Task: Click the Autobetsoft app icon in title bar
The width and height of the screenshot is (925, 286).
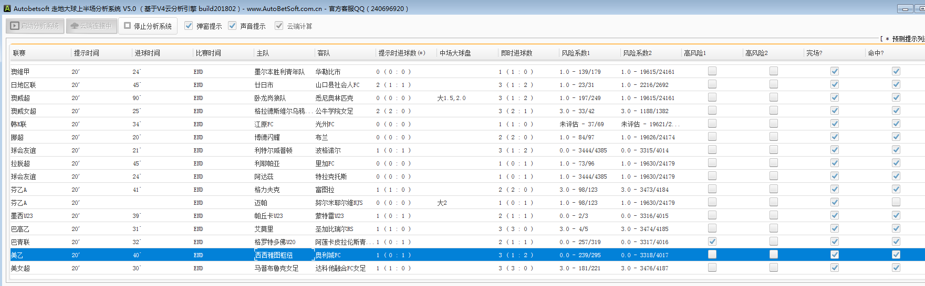Action: tap(7, 8)
